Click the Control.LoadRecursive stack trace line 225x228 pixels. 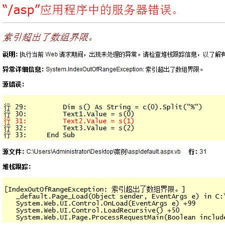tap(98, 211)
